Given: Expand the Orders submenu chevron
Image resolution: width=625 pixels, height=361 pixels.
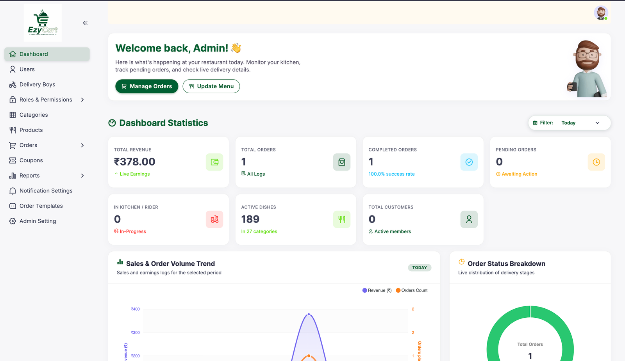Looking at the screenshot, I should 82,145.
